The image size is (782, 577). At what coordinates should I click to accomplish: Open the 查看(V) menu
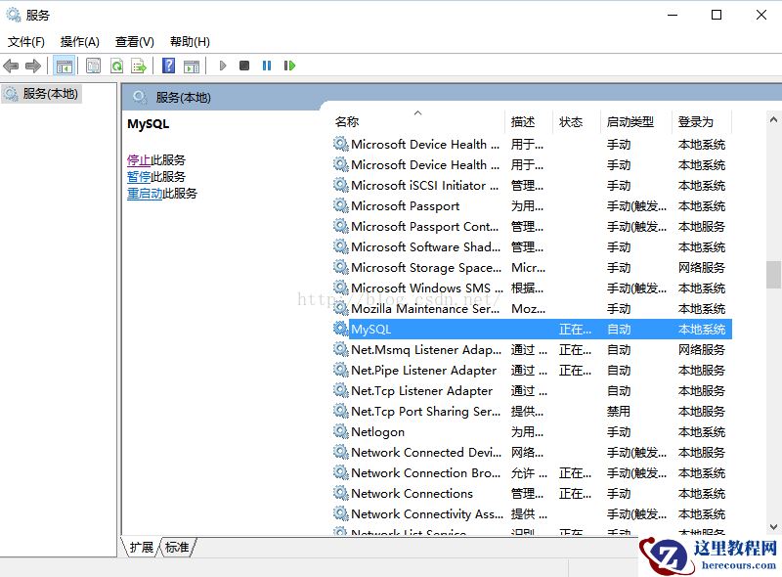click(135, 41)
